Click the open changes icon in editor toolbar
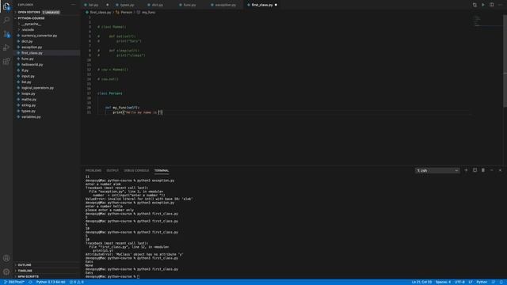Image resolution: width=507 pixels, height=285 pixels. (475, 5)
